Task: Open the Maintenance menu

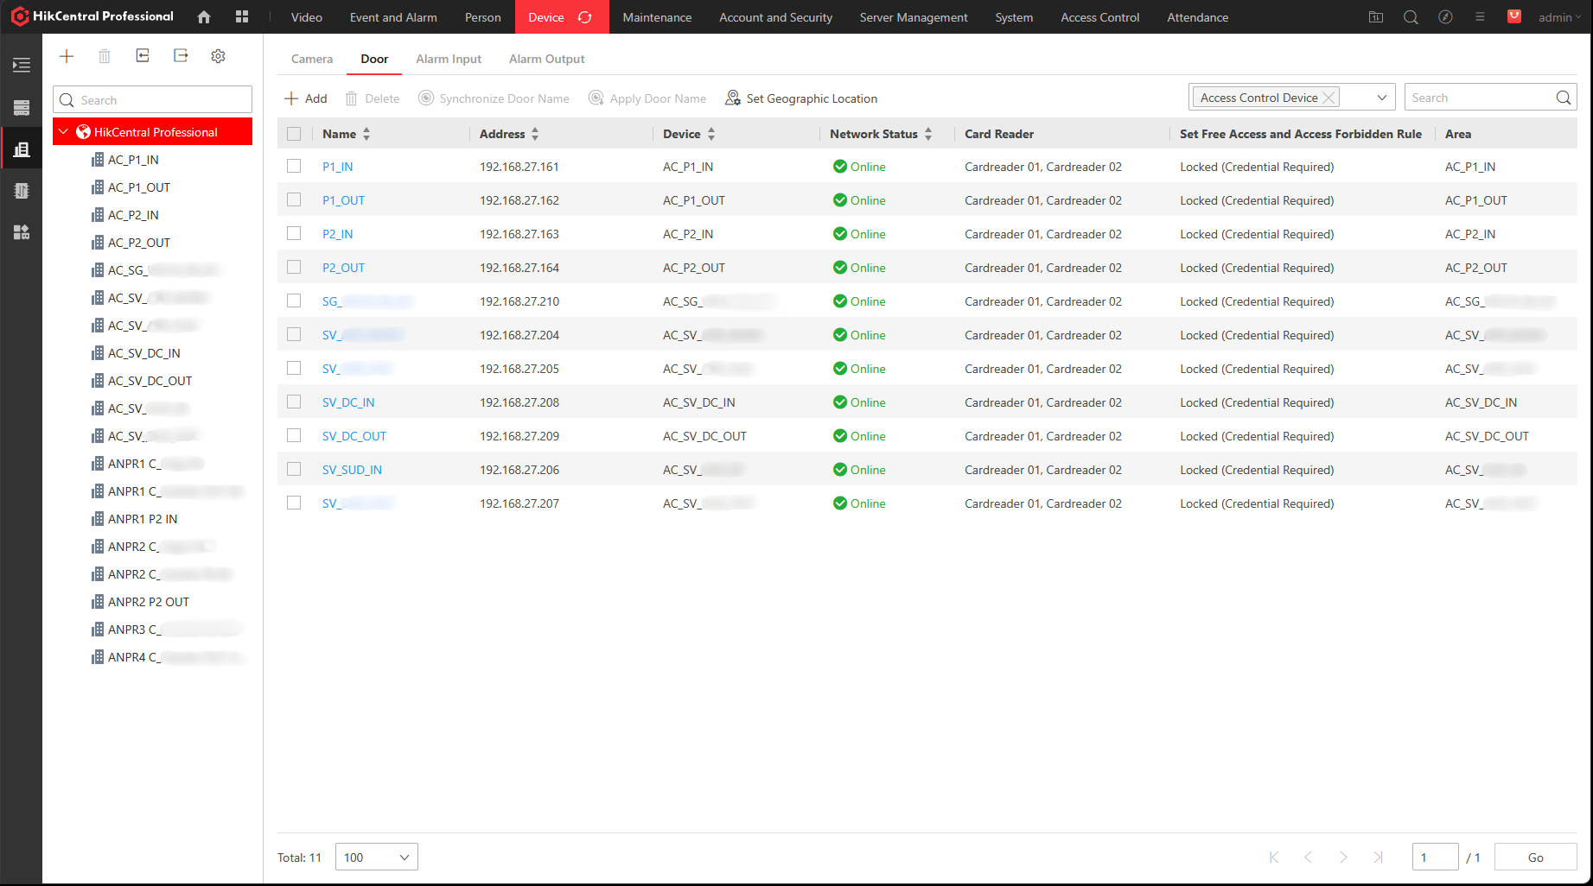Action: [657, 17]
